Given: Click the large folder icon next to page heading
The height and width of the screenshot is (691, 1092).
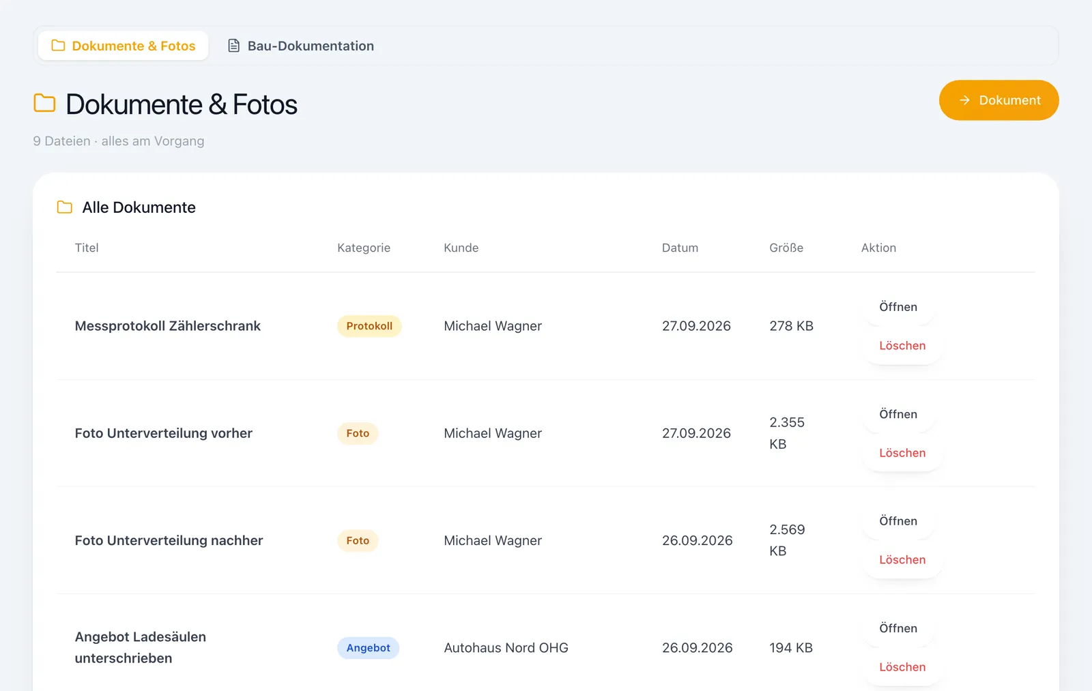Looking at the screenshot, I should coord(44,103).
